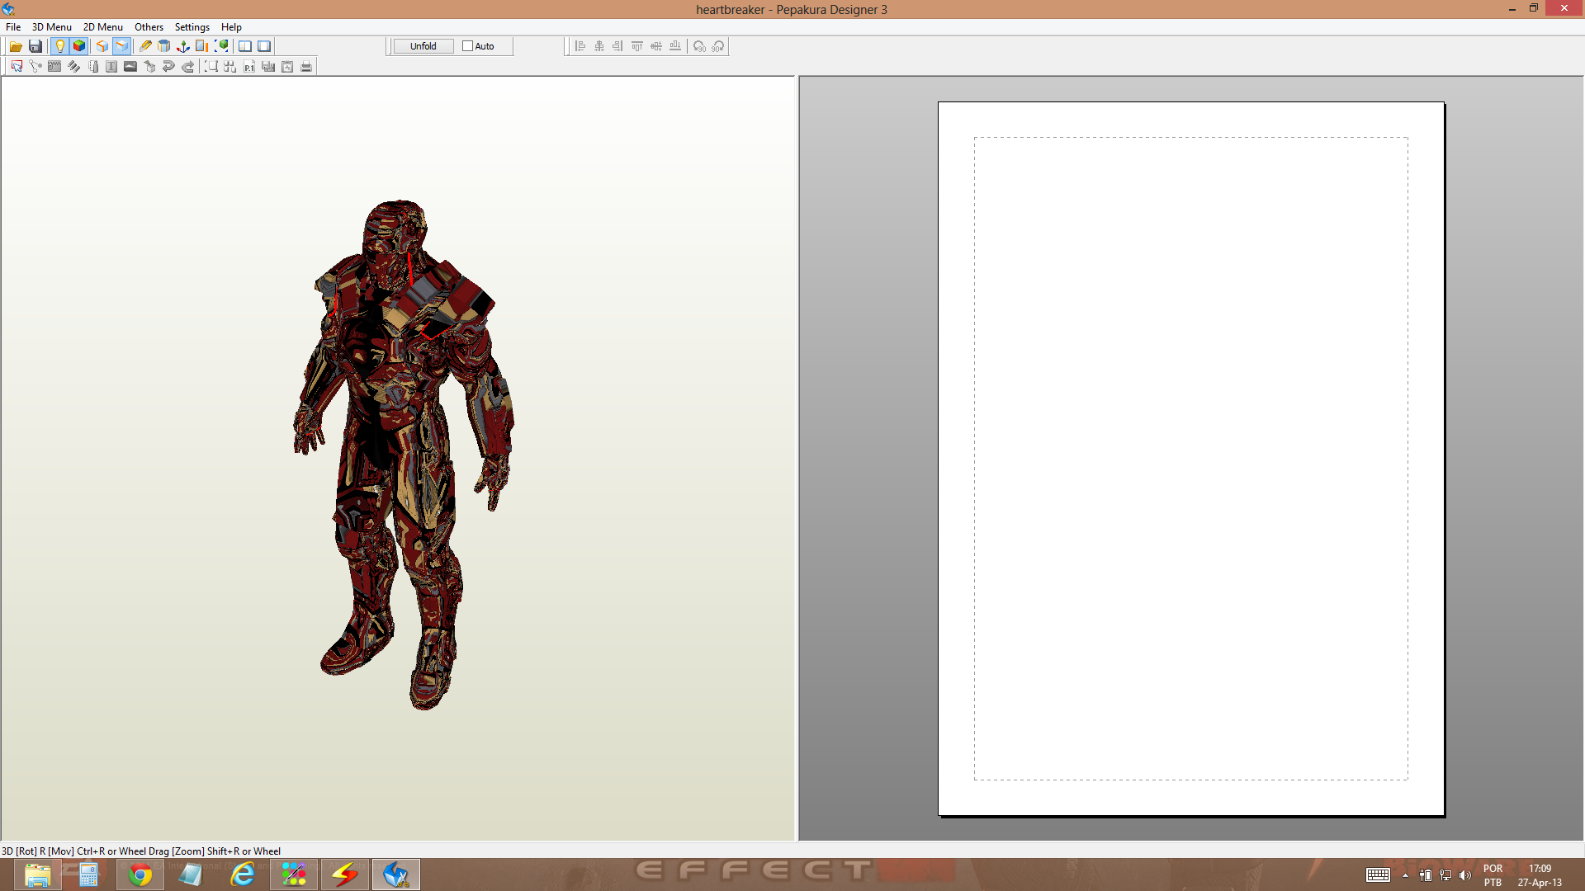Viewport: 1585px width, 891px height.
Task: Click the redo arrow icon
Action: pyautogui.click(x=187, y=67)
